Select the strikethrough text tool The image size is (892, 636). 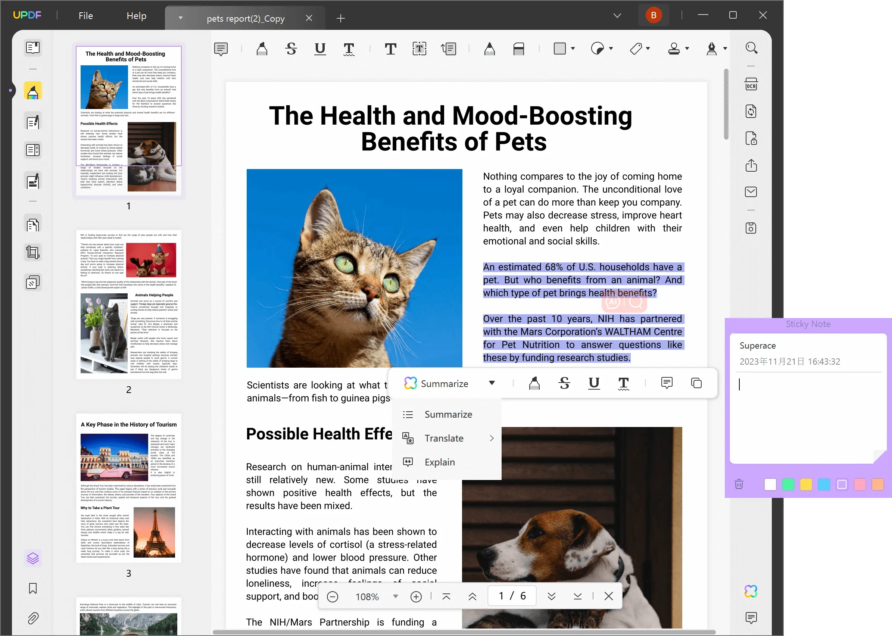[x=291, y=47]
